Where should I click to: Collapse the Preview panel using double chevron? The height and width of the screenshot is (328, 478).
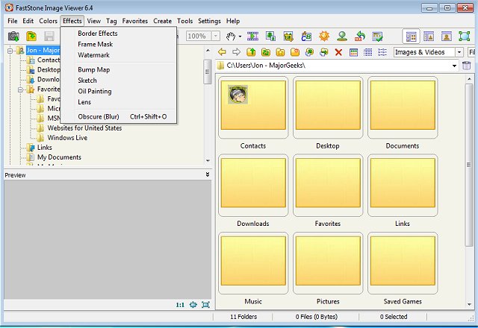[208, 174]
